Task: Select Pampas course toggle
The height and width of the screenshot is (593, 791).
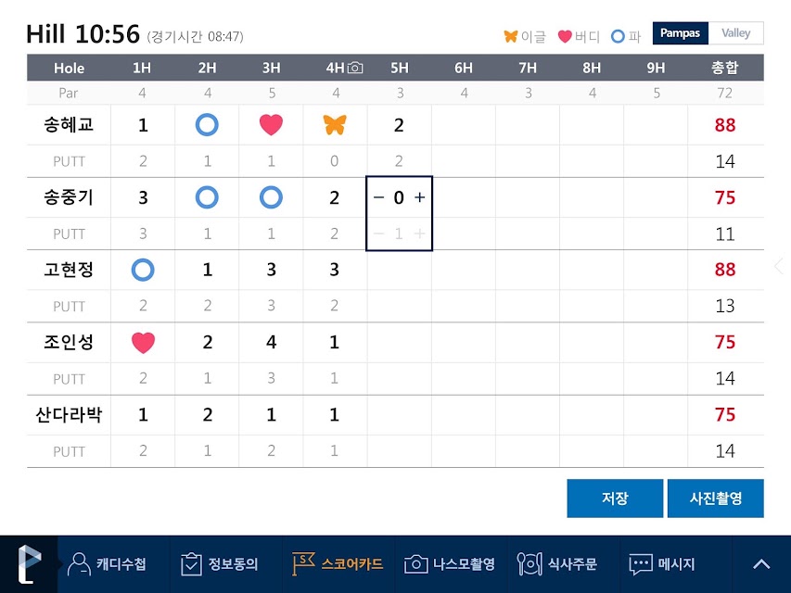Action: tap(680, 33)
